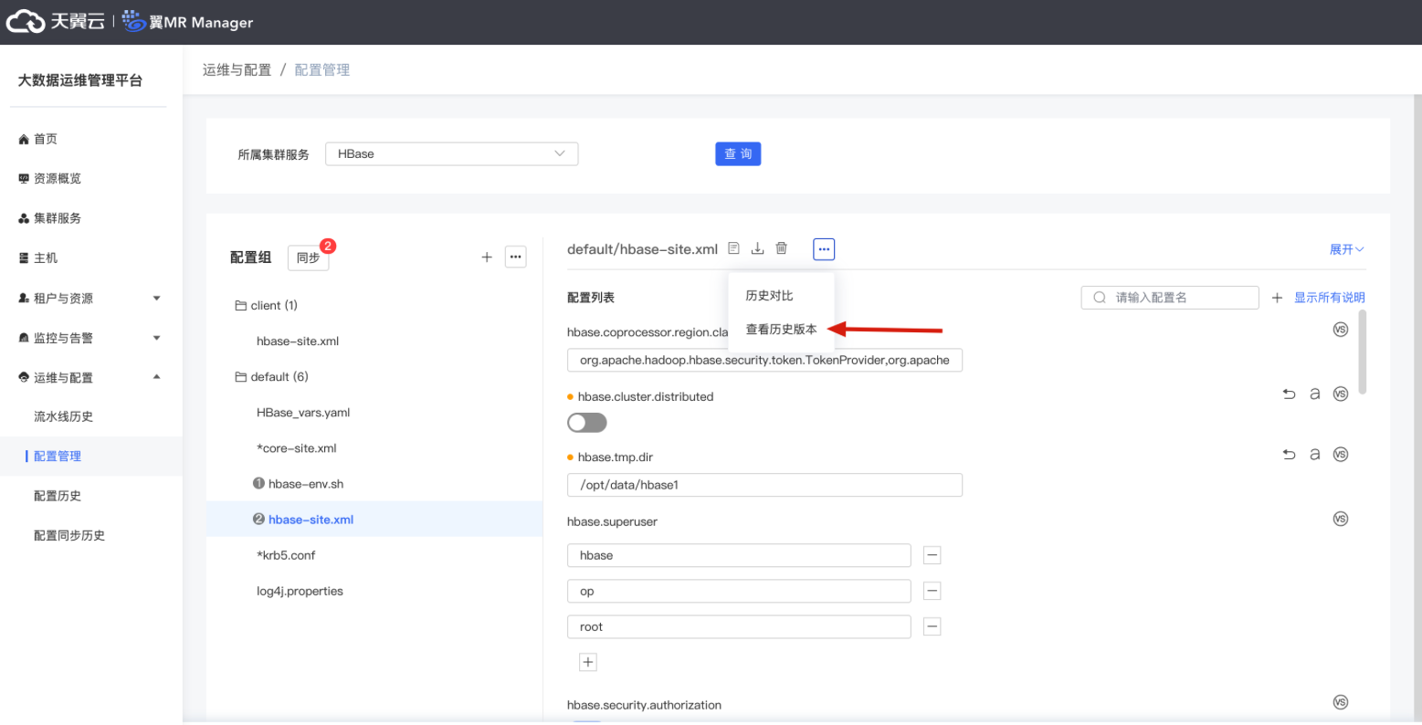The width and height of the screenshot is (1422, 725).
Task: Remove the 'hbase' superuser entry with minus
Action: [x=932, y=555]
